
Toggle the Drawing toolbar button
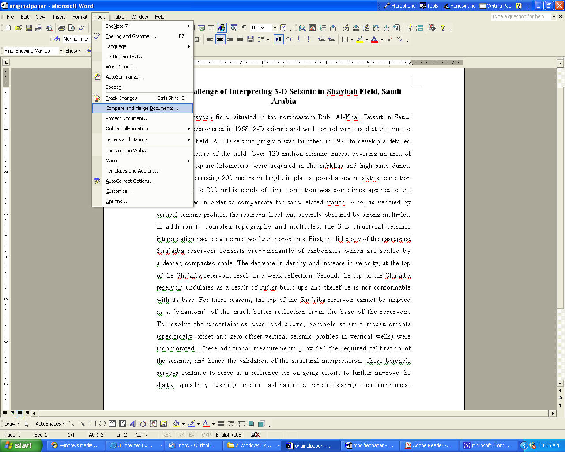point(222,28)
